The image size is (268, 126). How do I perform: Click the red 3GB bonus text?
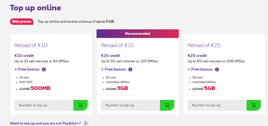click(122, 88)
